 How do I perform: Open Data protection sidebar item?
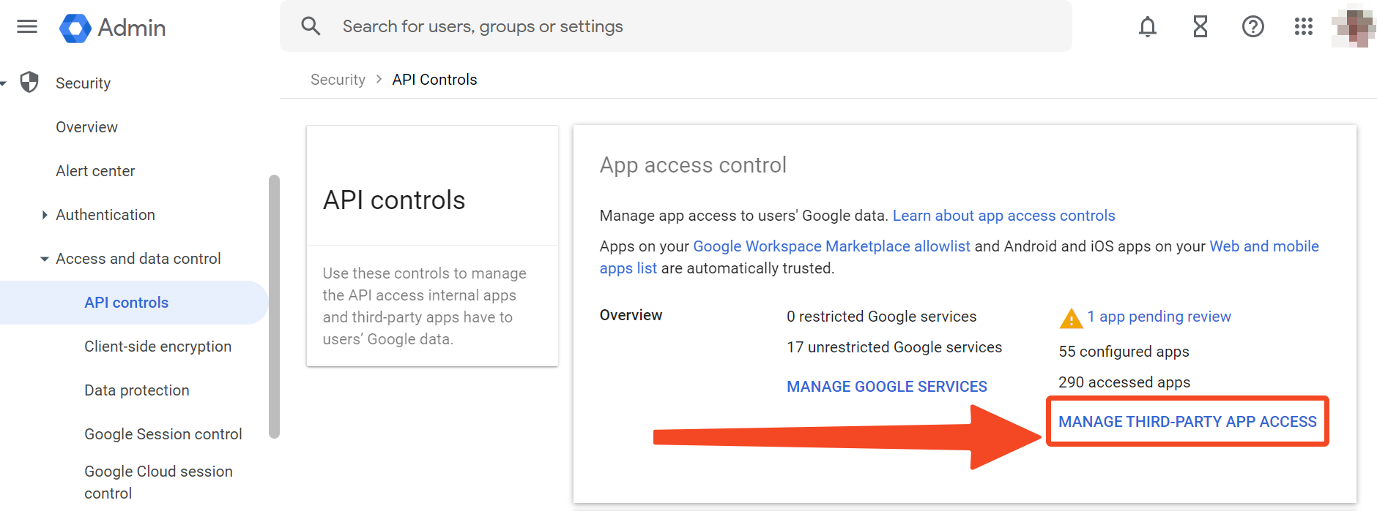click(137, 390)
